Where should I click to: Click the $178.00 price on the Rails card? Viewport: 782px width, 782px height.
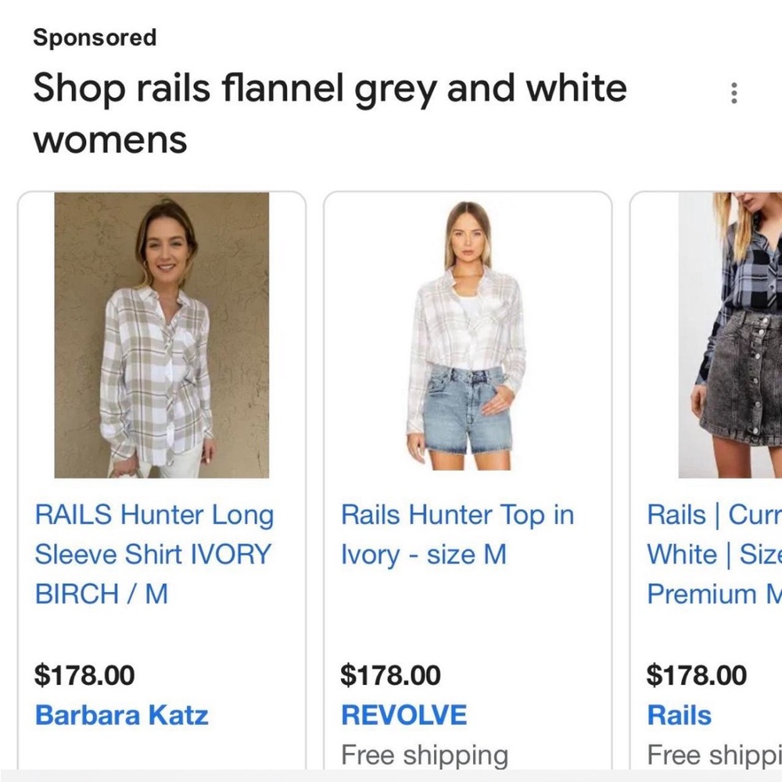(695, 674)
